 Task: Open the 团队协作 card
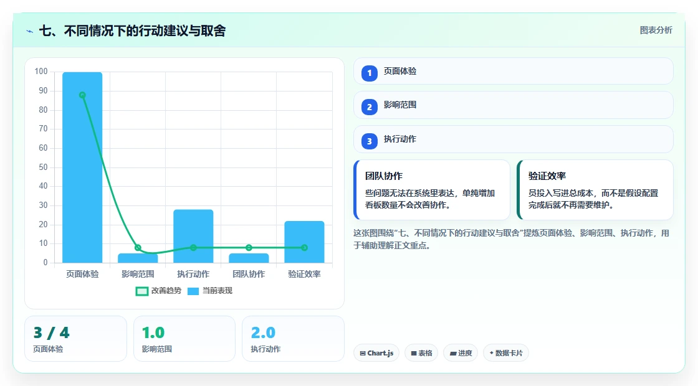432,190
